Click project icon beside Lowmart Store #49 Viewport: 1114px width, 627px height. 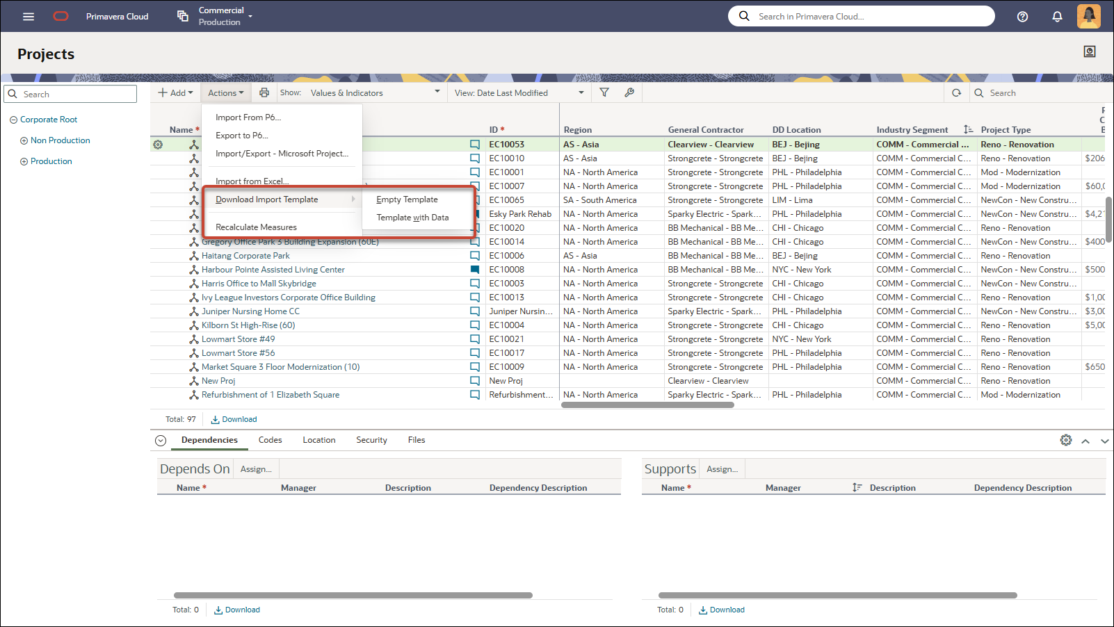coord(194,339)
